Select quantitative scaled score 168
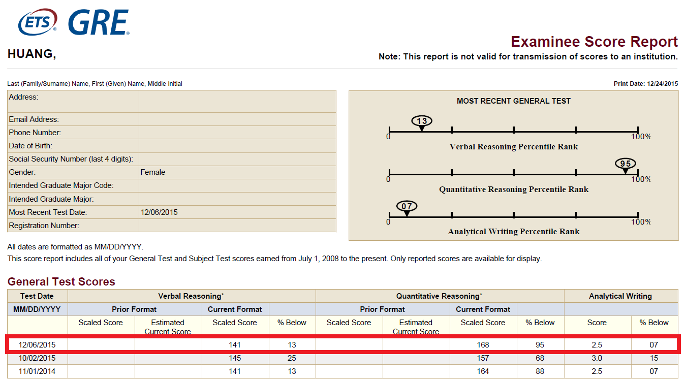 coord(483,345)
